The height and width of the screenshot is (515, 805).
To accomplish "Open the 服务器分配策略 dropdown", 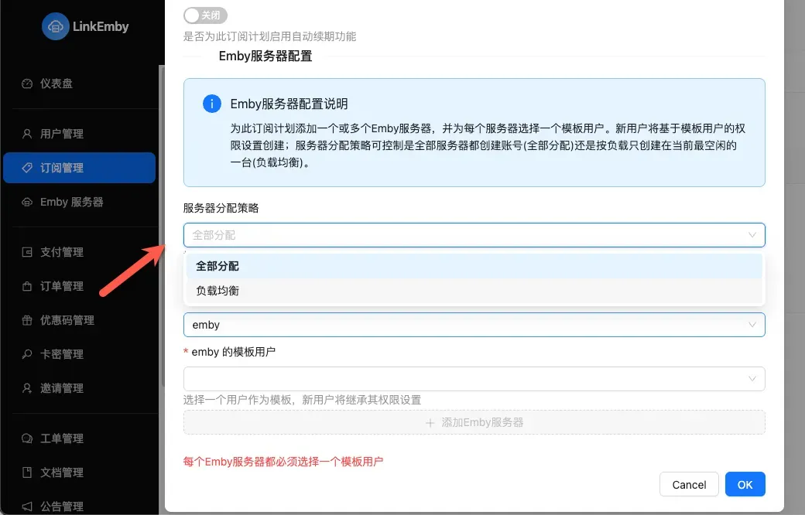I will pos(474,234).
